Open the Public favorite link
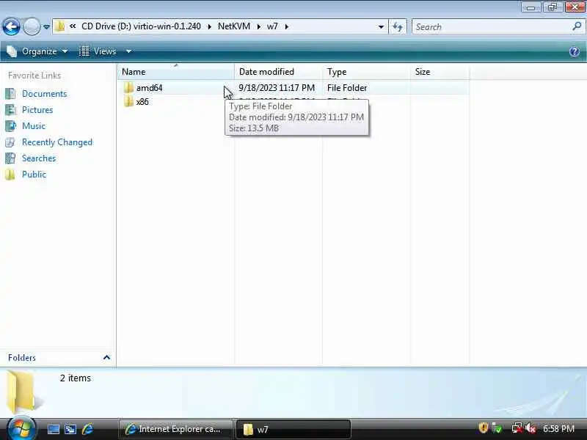Image resolution: width=587 pixels, height=440 pixels. tap(34, 175)
